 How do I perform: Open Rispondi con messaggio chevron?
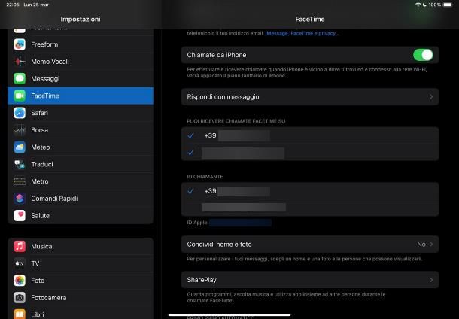431,97
